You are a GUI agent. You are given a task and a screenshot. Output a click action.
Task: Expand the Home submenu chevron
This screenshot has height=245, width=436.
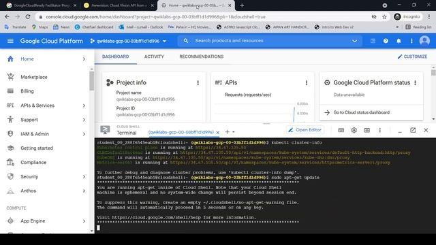(x=84, y=59)
